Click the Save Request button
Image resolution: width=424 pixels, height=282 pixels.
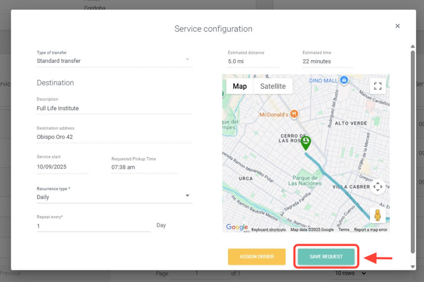tap(326, 257)
